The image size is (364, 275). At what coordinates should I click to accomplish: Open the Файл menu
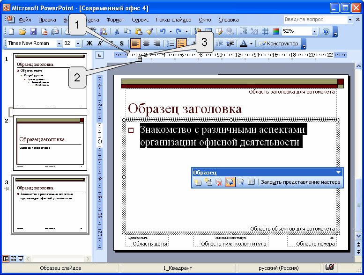click(25, 20)
